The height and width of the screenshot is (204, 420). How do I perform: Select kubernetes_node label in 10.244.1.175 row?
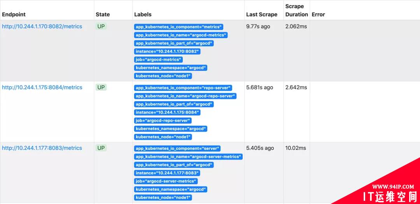point(163,137)
